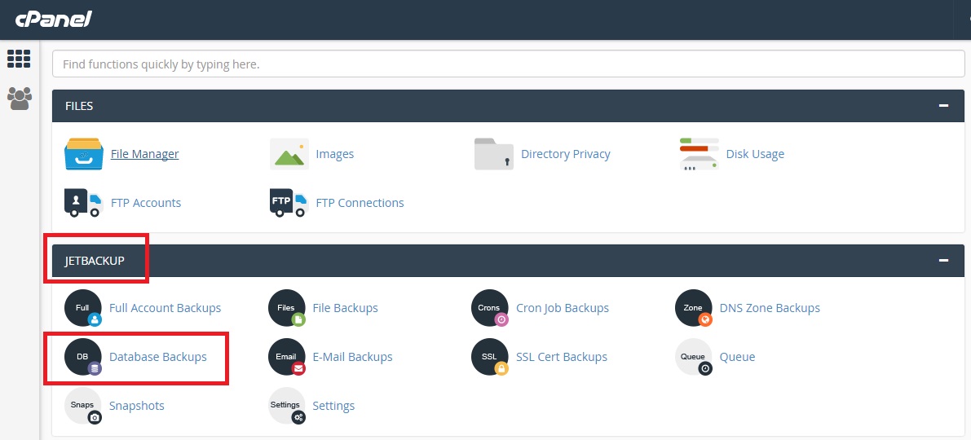Click the Queue circle icon
The height and width of the screenshot is (440, 971).
coord(694,357)
